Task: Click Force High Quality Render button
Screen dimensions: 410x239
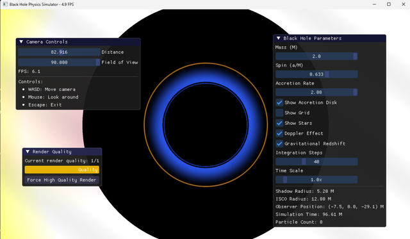Action: point(61,180)
